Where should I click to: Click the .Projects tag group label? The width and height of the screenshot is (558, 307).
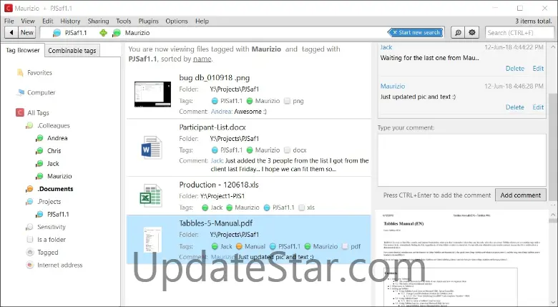point(49,202)
